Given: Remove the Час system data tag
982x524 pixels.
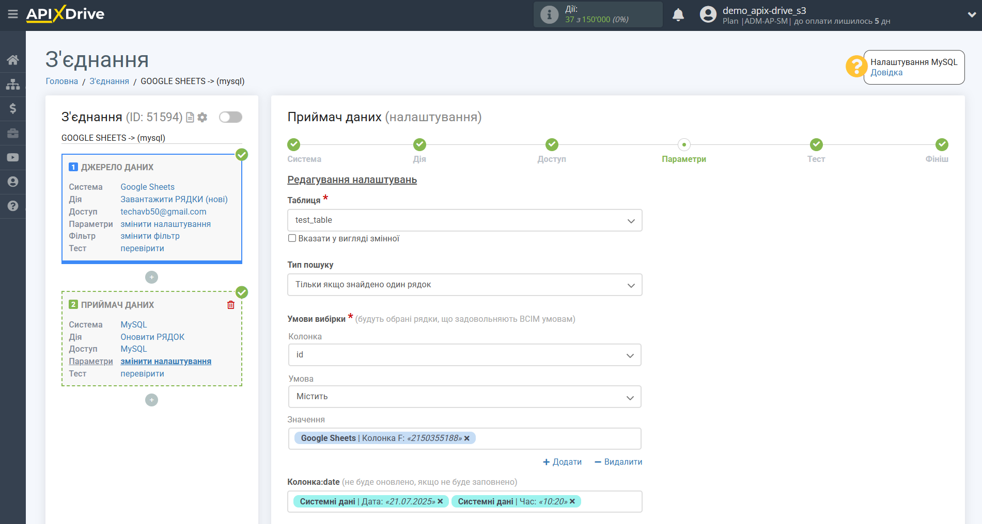Looking at the screenshot, I should tap(572, 501).
